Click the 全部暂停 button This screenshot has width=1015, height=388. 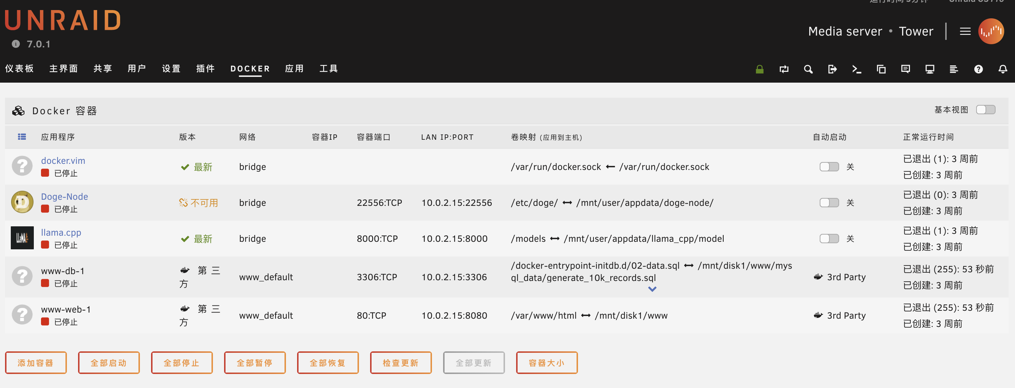255,362
